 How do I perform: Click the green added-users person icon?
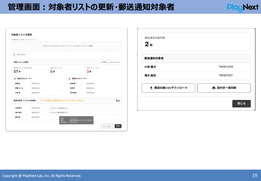click(15, 79)
